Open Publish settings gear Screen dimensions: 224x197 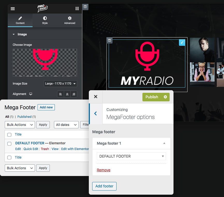point(165,97)
